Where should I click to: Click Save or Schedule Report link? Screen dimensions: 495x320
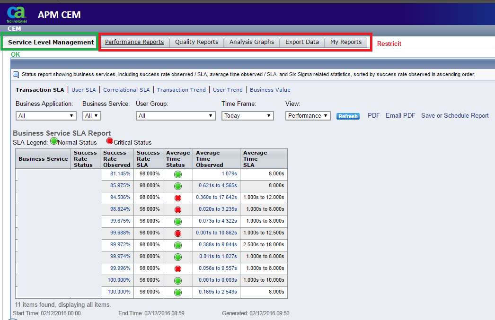[455, 116]
